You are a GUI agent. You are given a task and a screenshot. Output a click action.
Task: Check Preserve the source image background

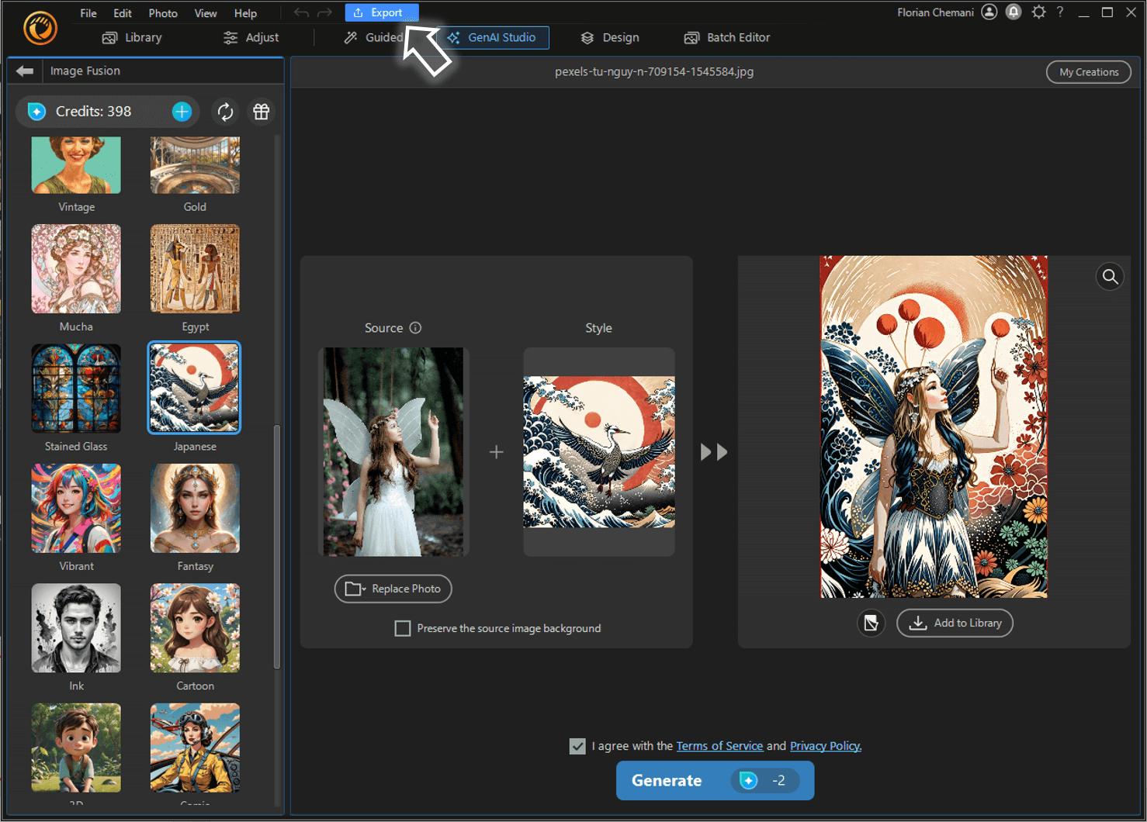[403, 628]
